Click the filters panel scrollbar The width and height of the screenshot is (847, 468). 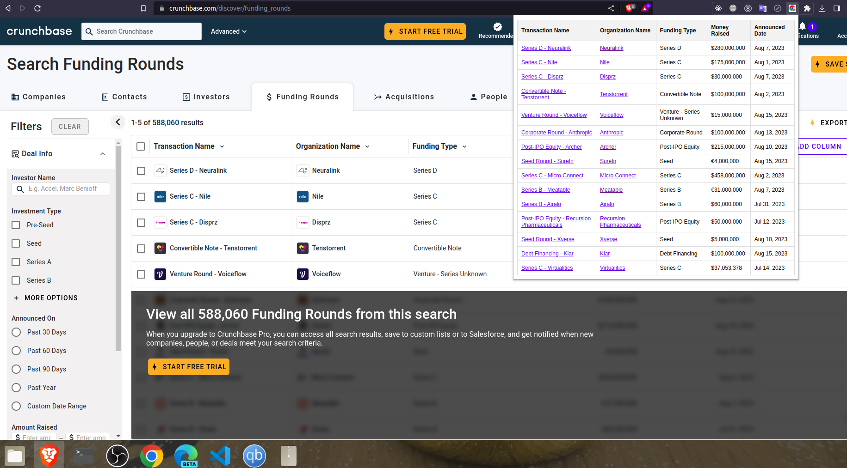pyautogui.click(x=118, y=248)
